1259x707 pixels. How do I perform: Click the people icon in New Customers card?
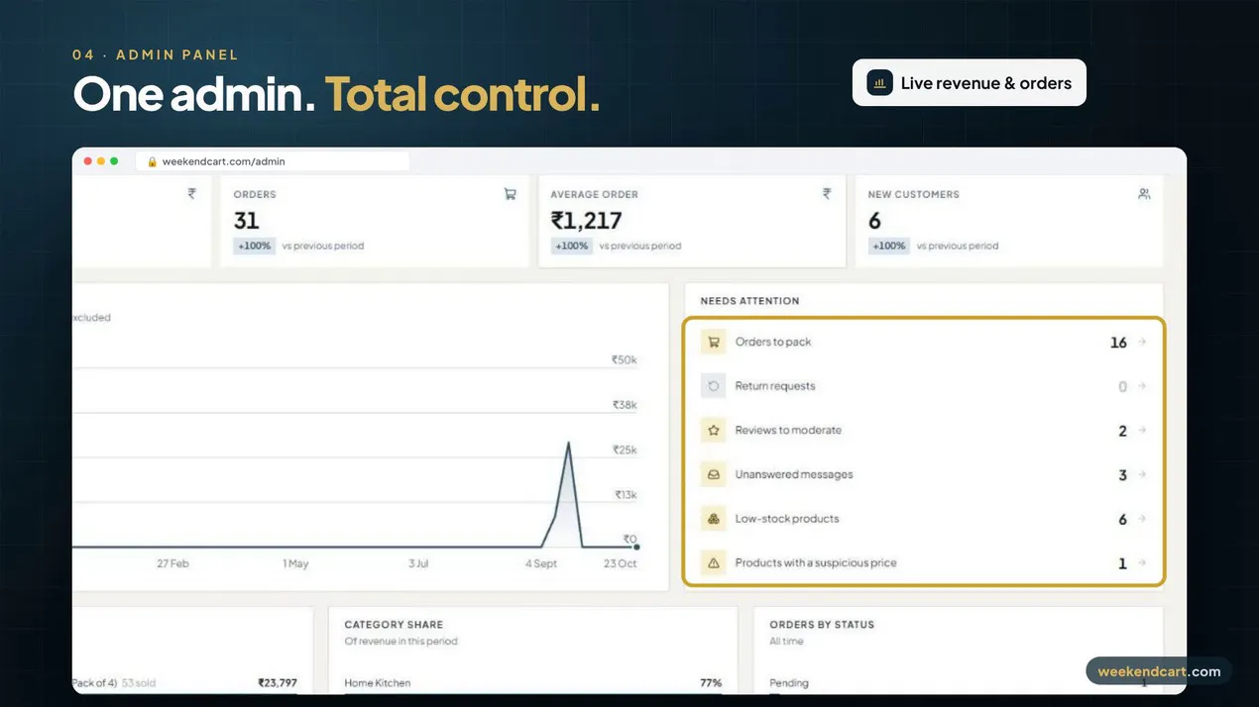(x=1144, y=194)
